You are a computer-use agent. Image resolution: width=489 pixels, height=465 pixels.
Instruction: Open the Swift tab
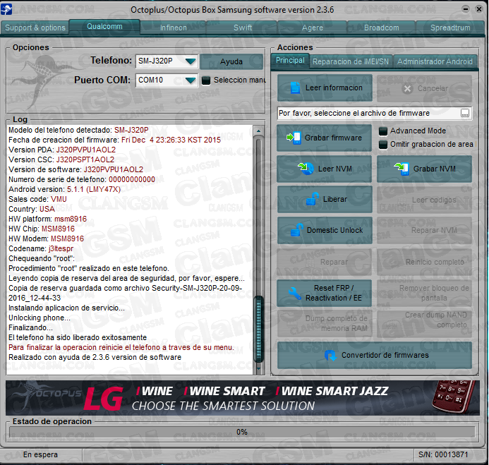[243, 28]
